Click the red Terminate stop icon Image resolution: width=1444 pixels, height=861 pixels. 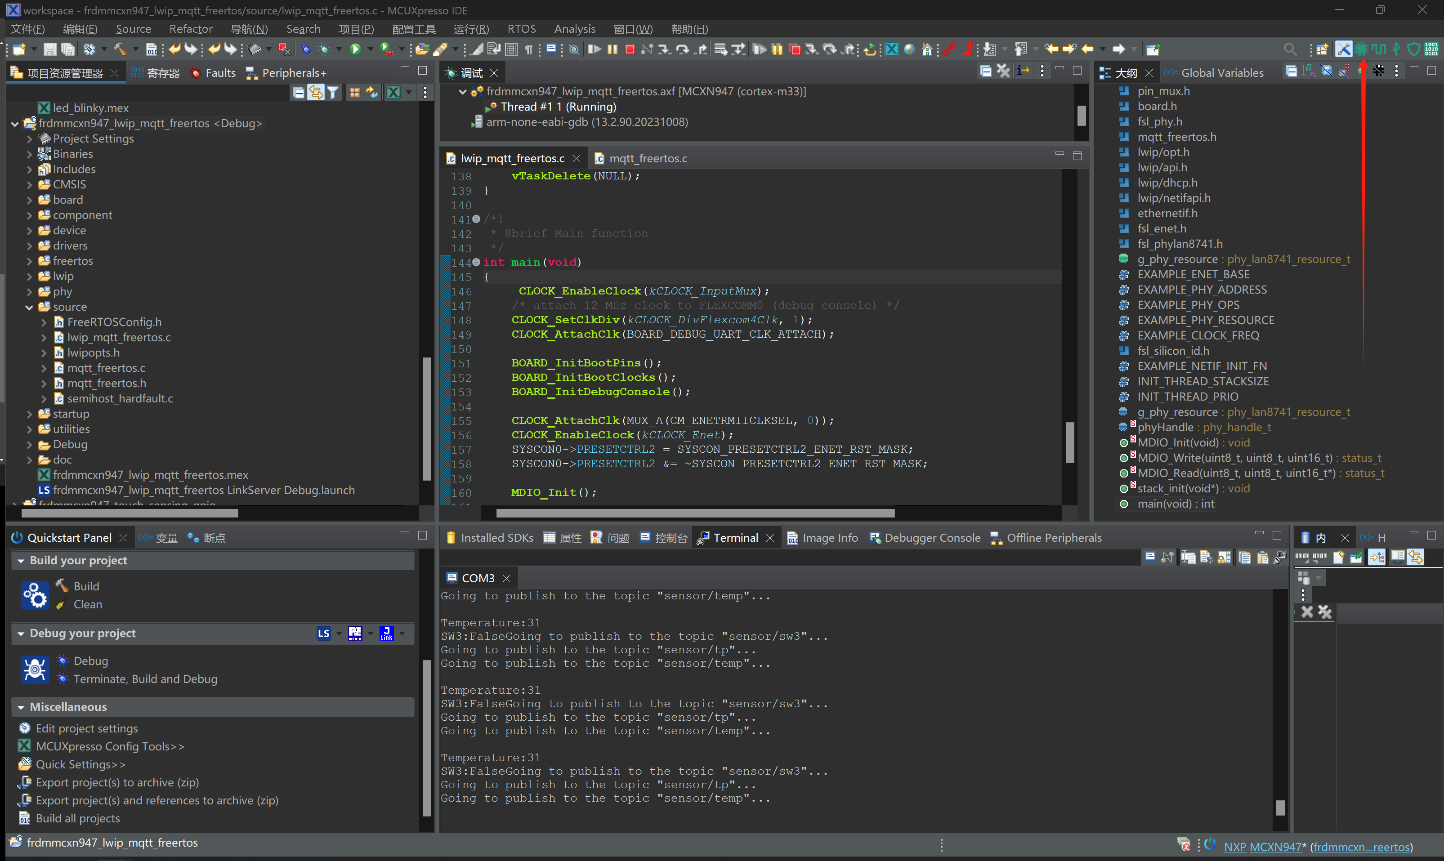(x=630, y=49)
